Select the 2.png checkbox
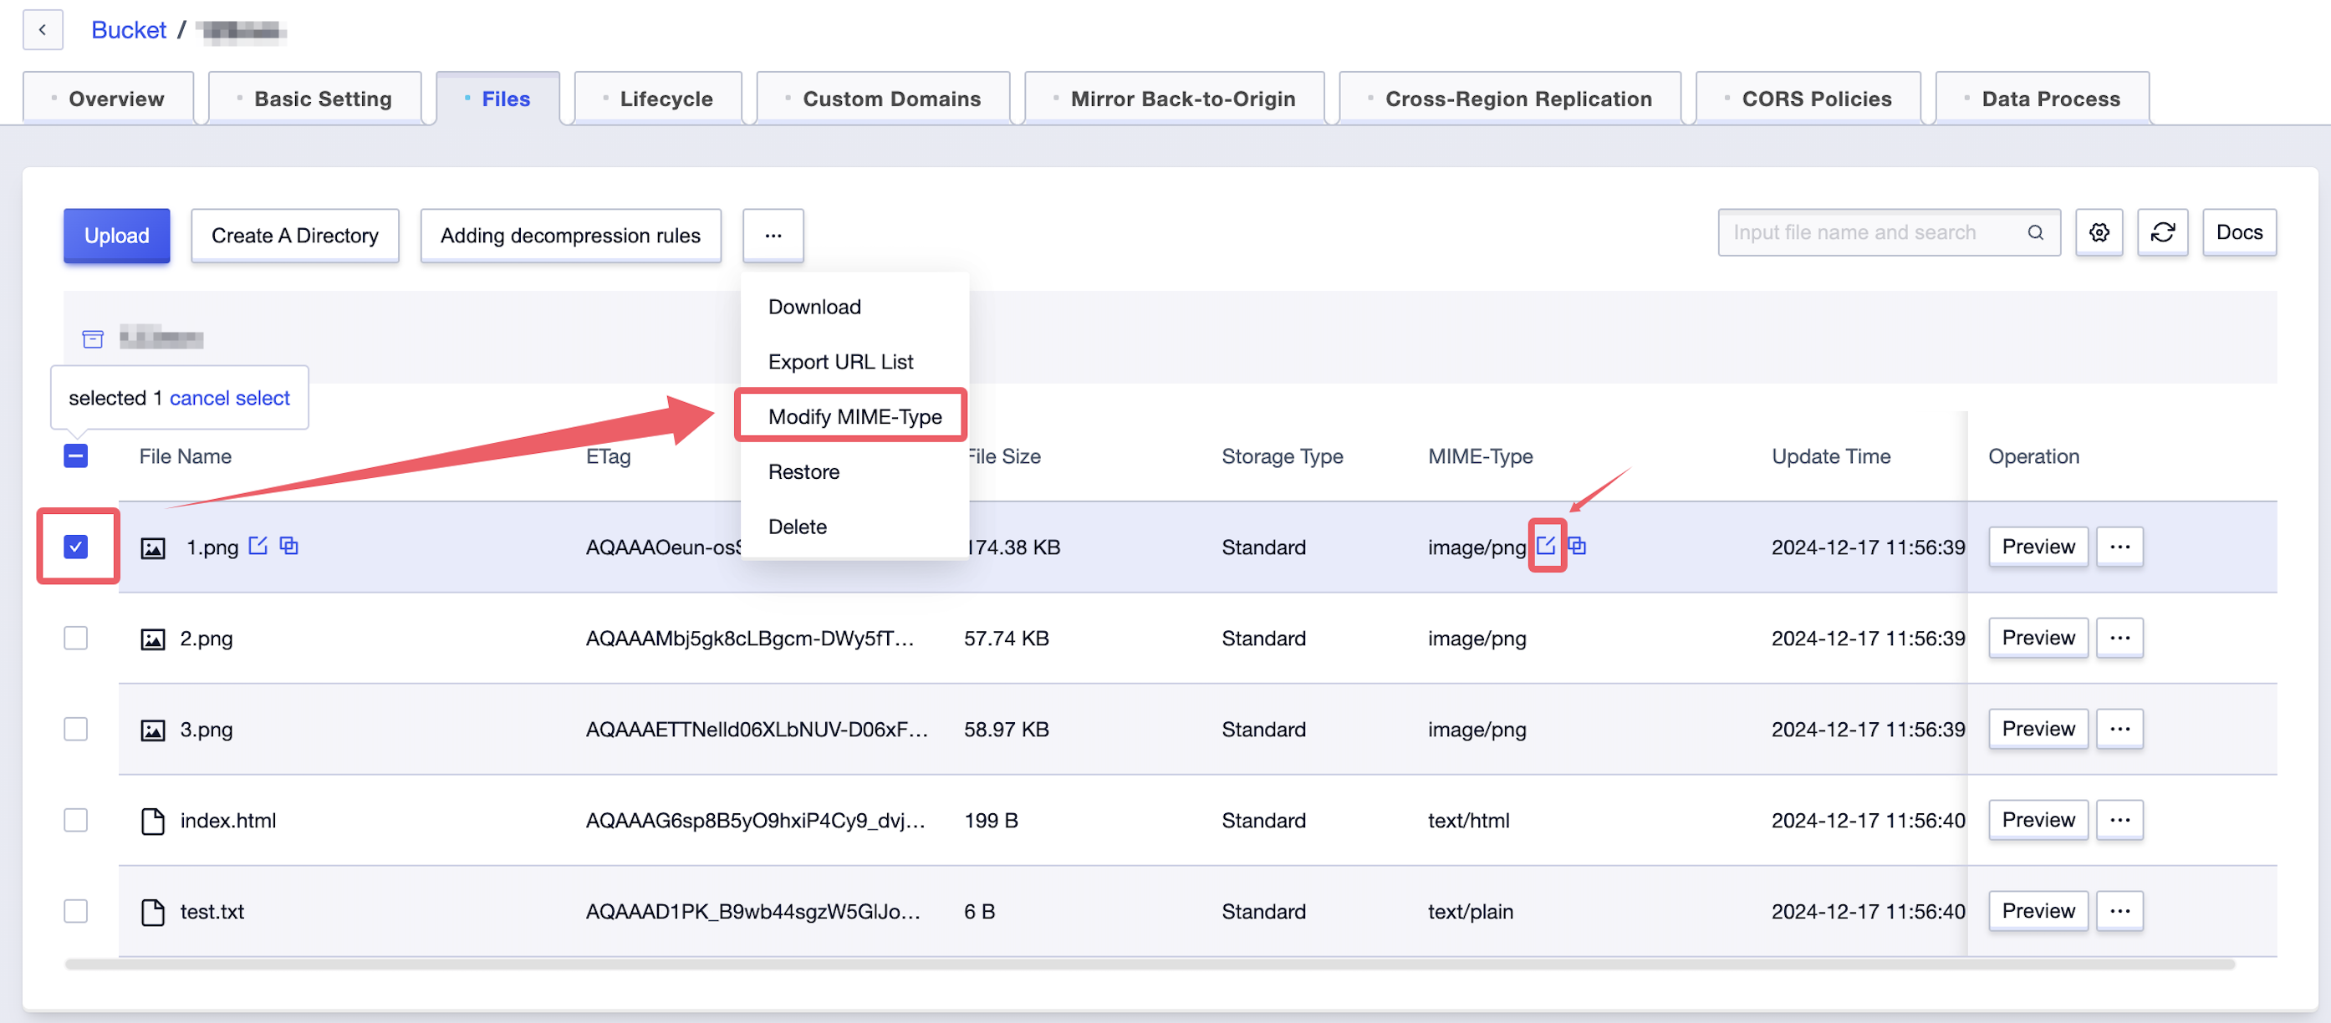Viewport: 2331px width, 1023px height. [76, 638]
